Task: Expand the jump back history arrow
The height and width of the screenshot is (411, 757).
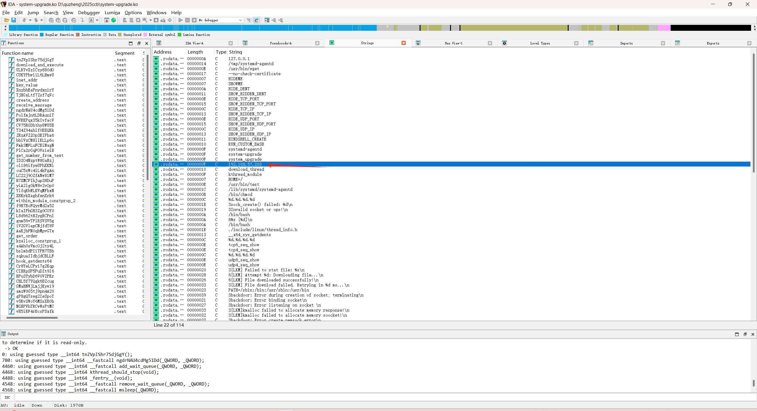Action: coord(30,20)
